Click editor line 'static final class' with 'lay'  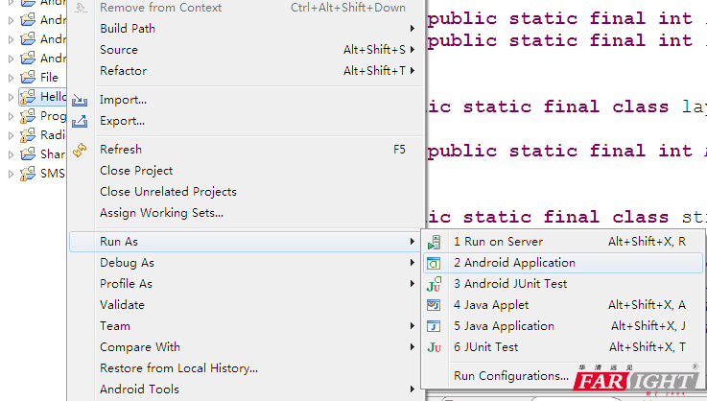coord(566,106)
